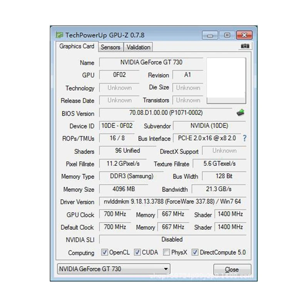The width and height of the screenshot is (308, 308).
Task: Click the GPU-Z title bar app icon
Action: [59, 35]
